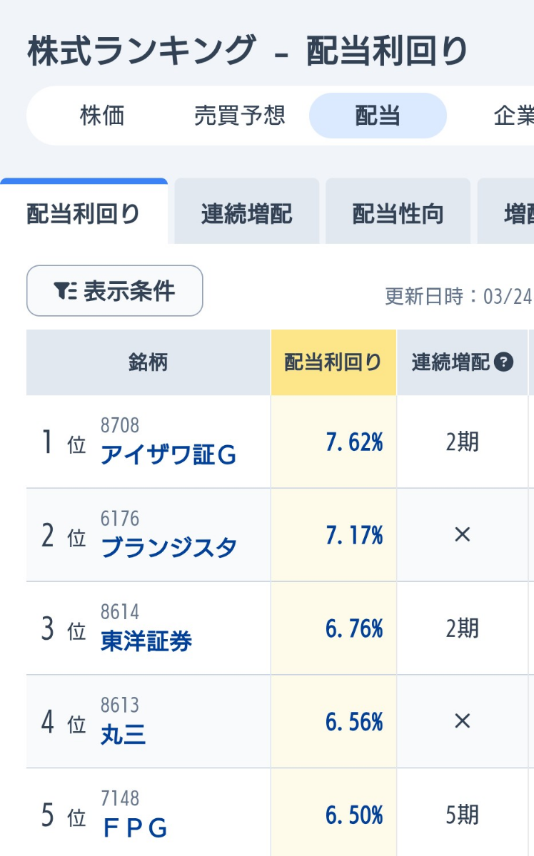The image size is (534, 856).
Task: Sort by 配当利回り column header
Action: pyautogui.click(x=333, y=362)
